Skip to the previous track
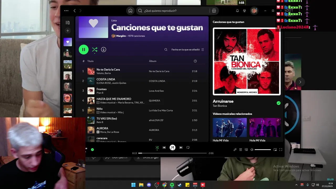Viewport: 336px width, 189px height. pyautogui.click(x=164, y=148)
